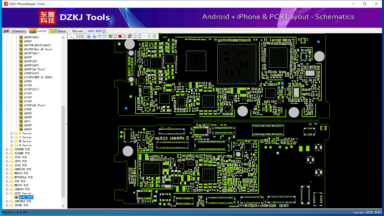The image size is (384, 216).
Task: Click the A8000 board icon
Action: [21, 113]
